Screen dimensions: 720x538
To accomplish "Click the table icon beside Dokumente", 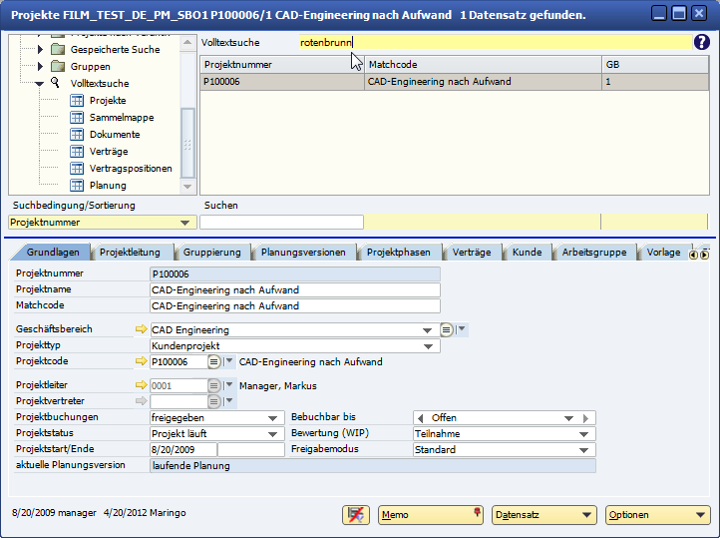I will [77, 134].
